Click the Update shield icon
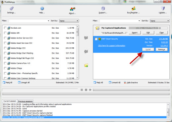Image resolution: width=172 pixels, height=122 pixels. click(x=163, y=9)
